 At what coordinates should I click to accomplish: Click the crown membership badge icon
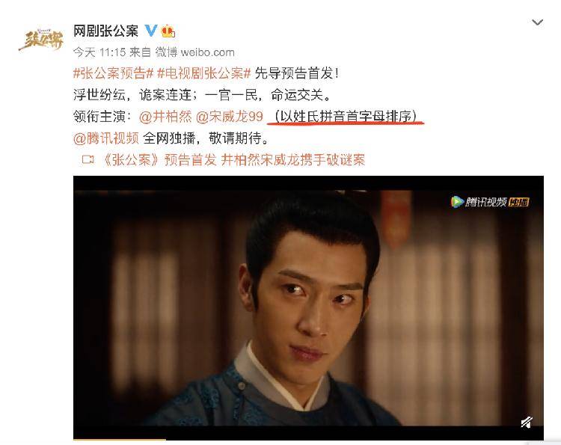click(x=168, y=31)
